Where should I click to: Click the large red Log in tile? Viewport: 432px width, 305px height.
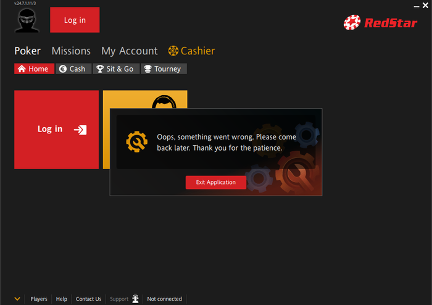click(x=57, y=130)
